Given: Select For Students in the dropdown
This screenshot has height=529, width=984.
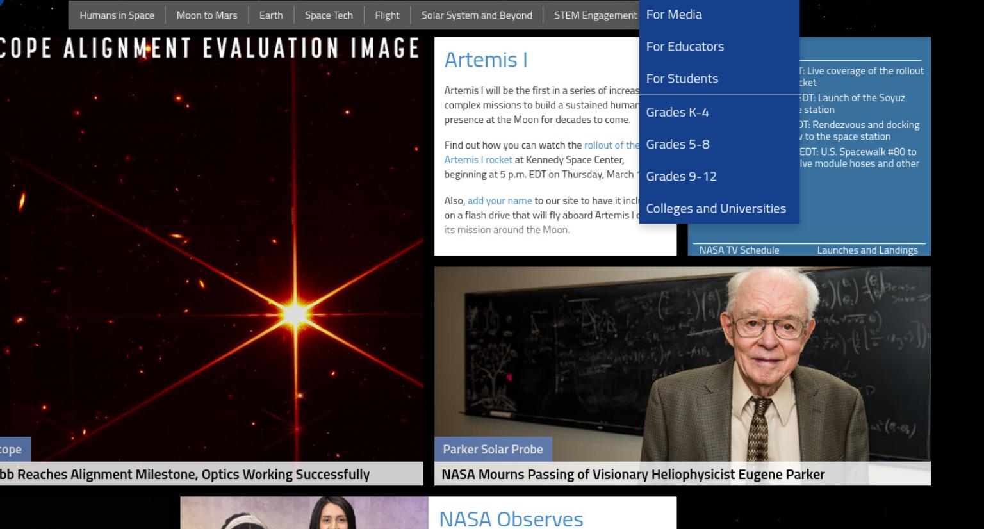Looking at the screenshot, I should tap(719, 78).
